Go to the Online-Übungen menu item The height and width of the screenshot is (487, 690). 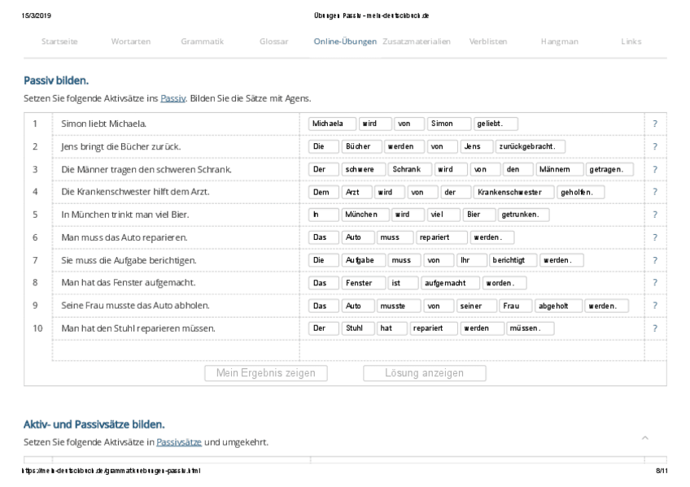(345, 41)
